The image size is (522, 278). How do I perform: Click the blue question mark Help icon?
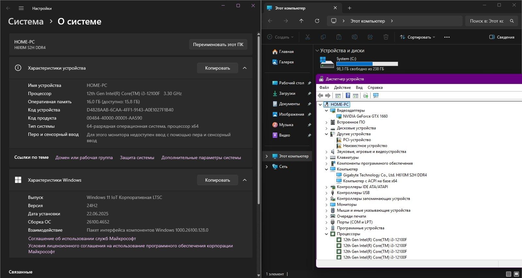[x=348, y=95]
